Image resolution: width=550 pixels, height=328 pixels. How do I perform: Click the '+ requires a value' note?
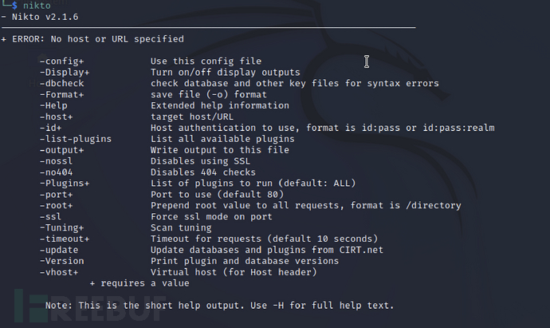139,283
